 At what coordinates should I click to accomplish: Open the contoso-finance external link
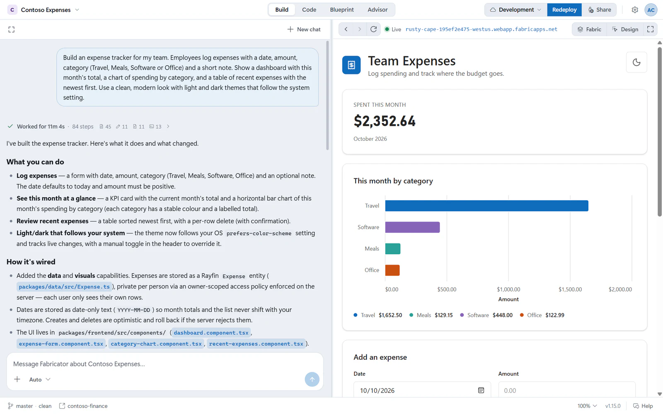pos(83,406)
